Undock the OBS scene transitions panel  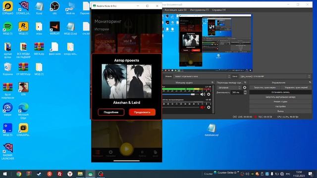pyautogui.click(x=245, y=83)
